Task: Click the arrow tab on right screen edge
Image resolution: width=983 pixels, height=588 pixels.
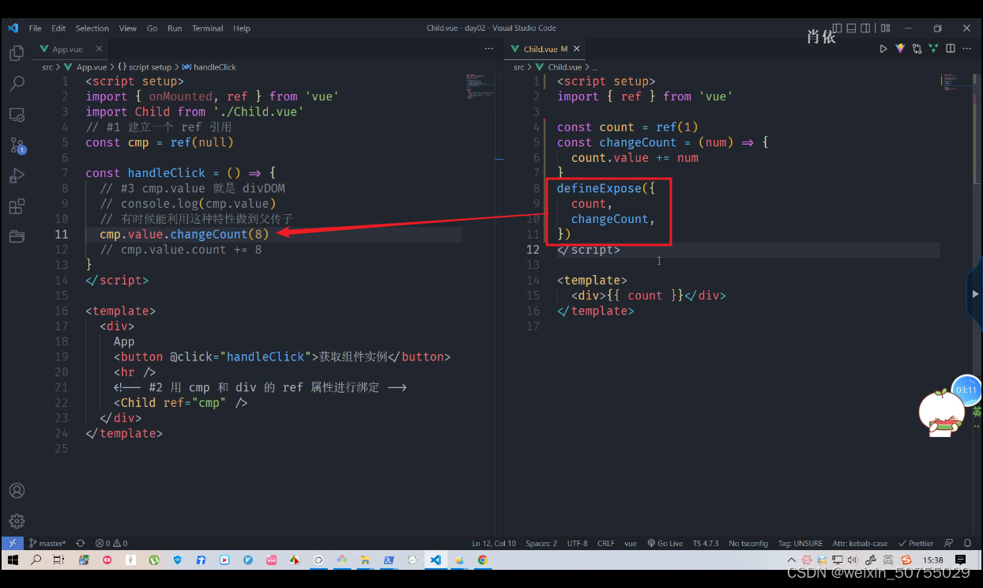Action: (x=975, y=294)
